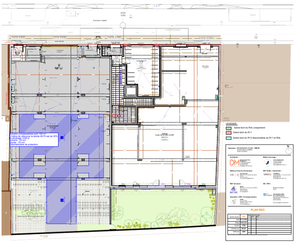
Task: Click the blue BETRI structure logo
Action: point(234,189)
